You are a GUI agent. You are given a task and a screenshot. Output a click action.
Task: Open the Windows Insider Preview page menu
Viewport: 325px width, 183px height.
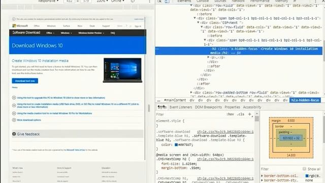91,33
